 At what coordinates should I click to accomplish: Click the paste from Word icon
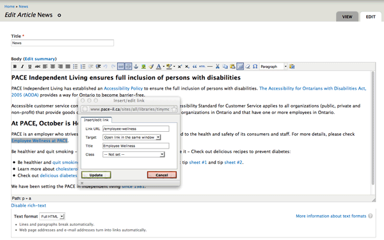click(x=292, y=67)
